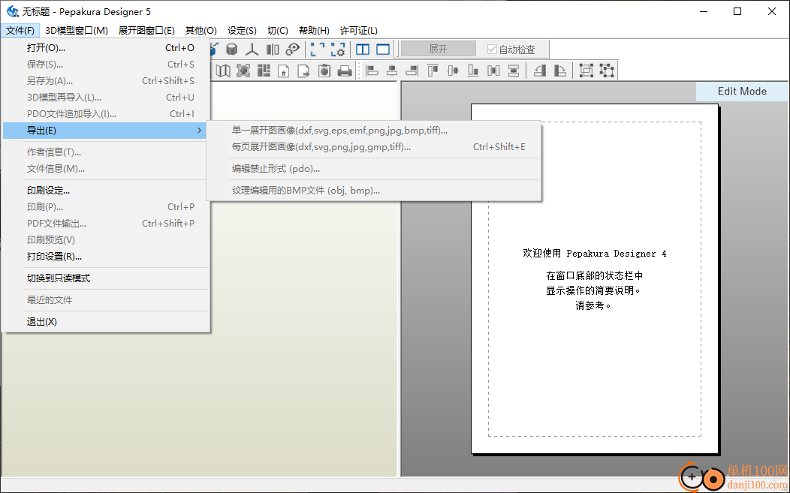The width and height of the screenshot is (790, 493).
Task: Click the folded map icon in second toolbar
Action: tap(223, 71)
